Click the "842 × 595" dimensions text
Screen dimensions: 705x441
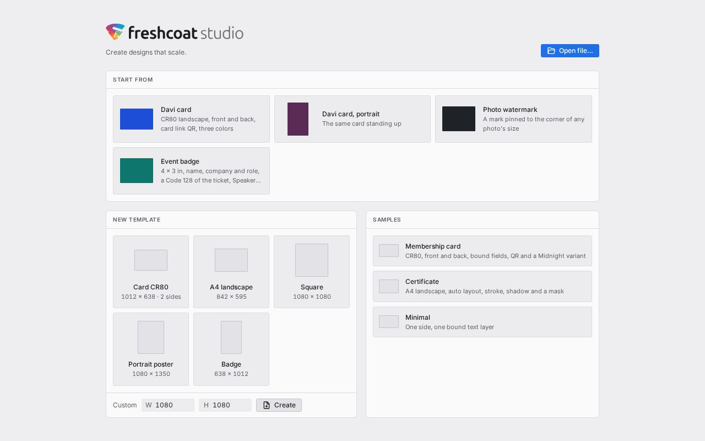(x=231, y=297)
